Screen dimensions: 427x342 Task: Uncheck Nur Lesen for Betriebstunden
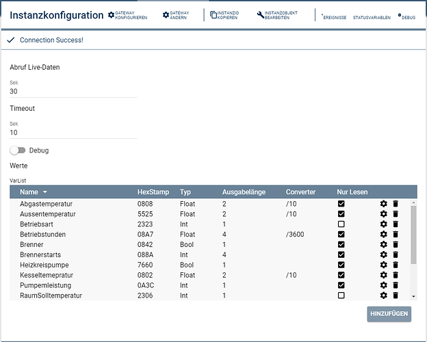(341, 234)
